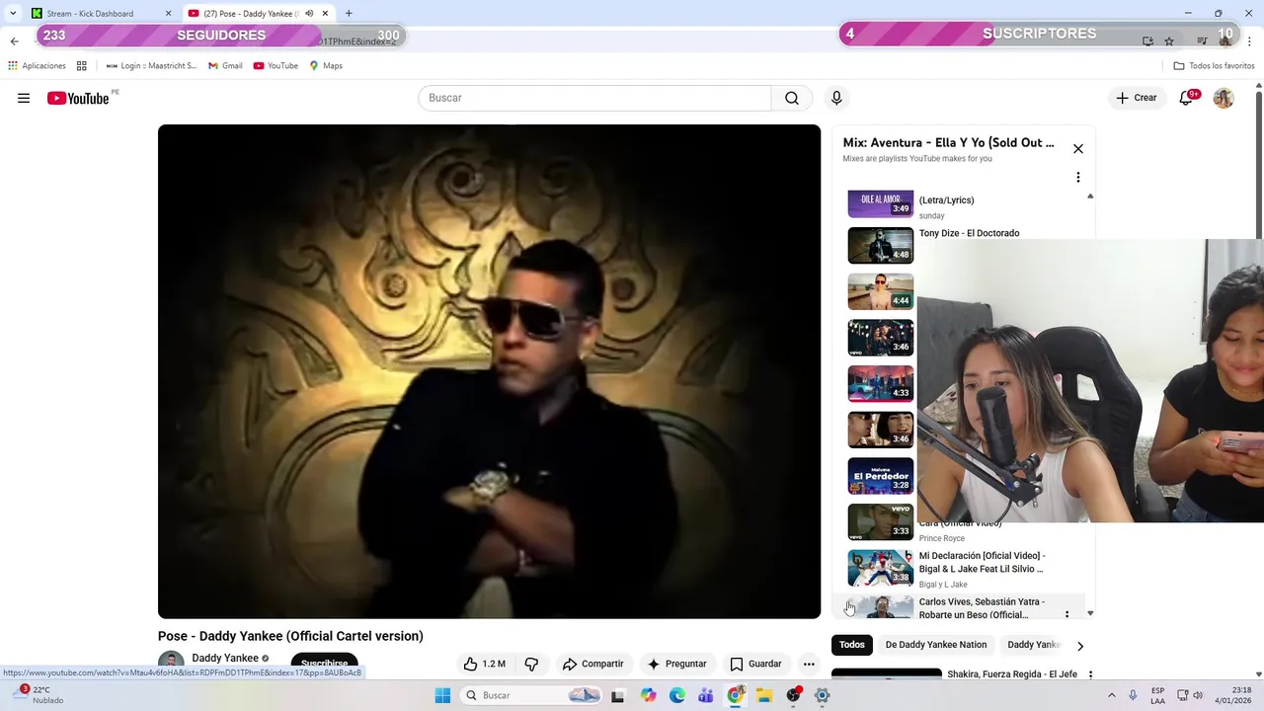1264x711 pixels.
Task: Open the Maps bookmark
Action: click(x=326, y=66)
